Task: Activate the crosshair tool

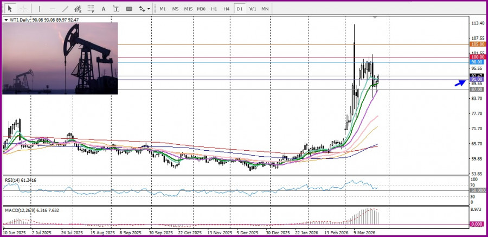Action: tap(23, 9)
